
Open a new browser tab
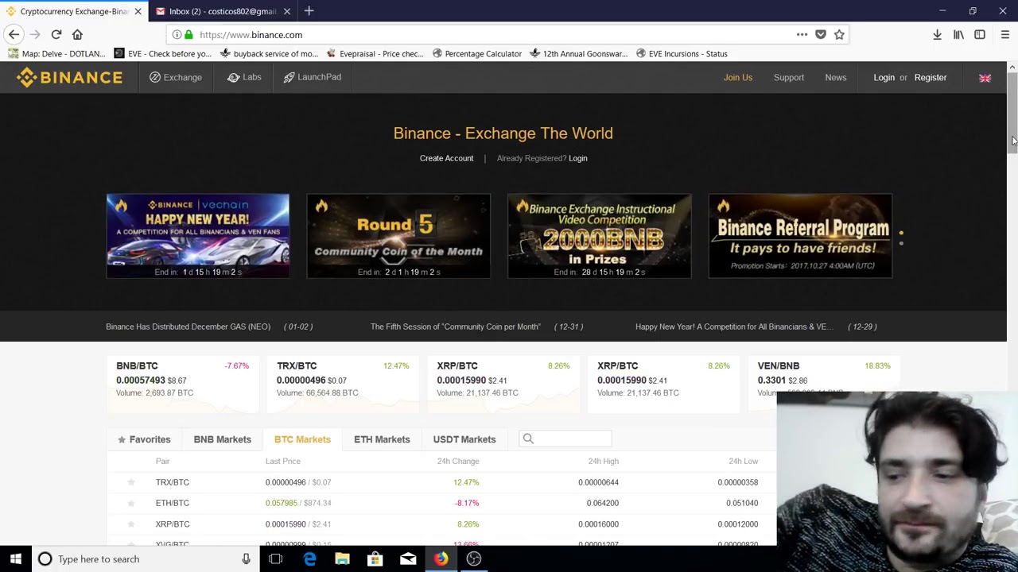[x=309, y=11]
